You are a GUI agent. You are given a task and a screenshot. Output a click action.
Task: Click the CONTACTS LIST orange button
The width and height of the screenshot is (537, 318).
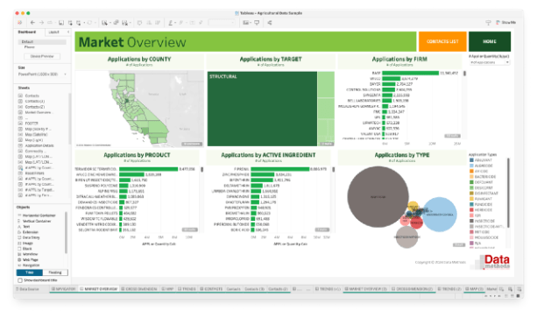click(442, 41)
